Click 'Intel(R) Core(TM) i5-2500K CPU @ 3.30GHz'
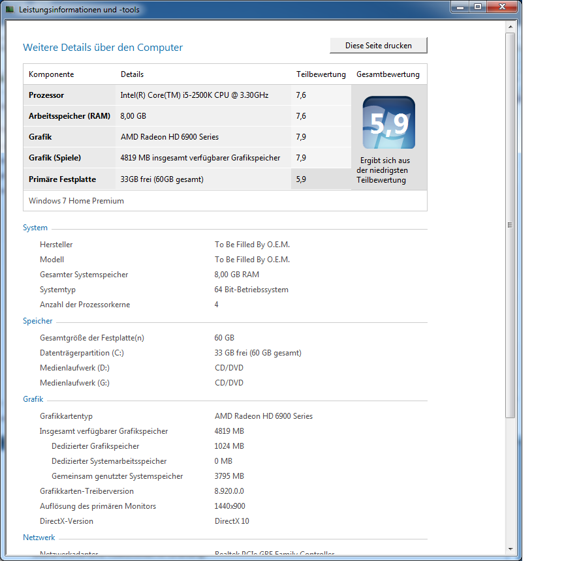564x561 pixels. (x=195, y=95)
